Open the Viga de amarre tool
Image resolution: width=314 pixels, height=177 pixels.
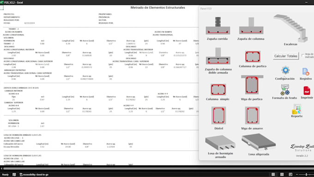point(252,116)
